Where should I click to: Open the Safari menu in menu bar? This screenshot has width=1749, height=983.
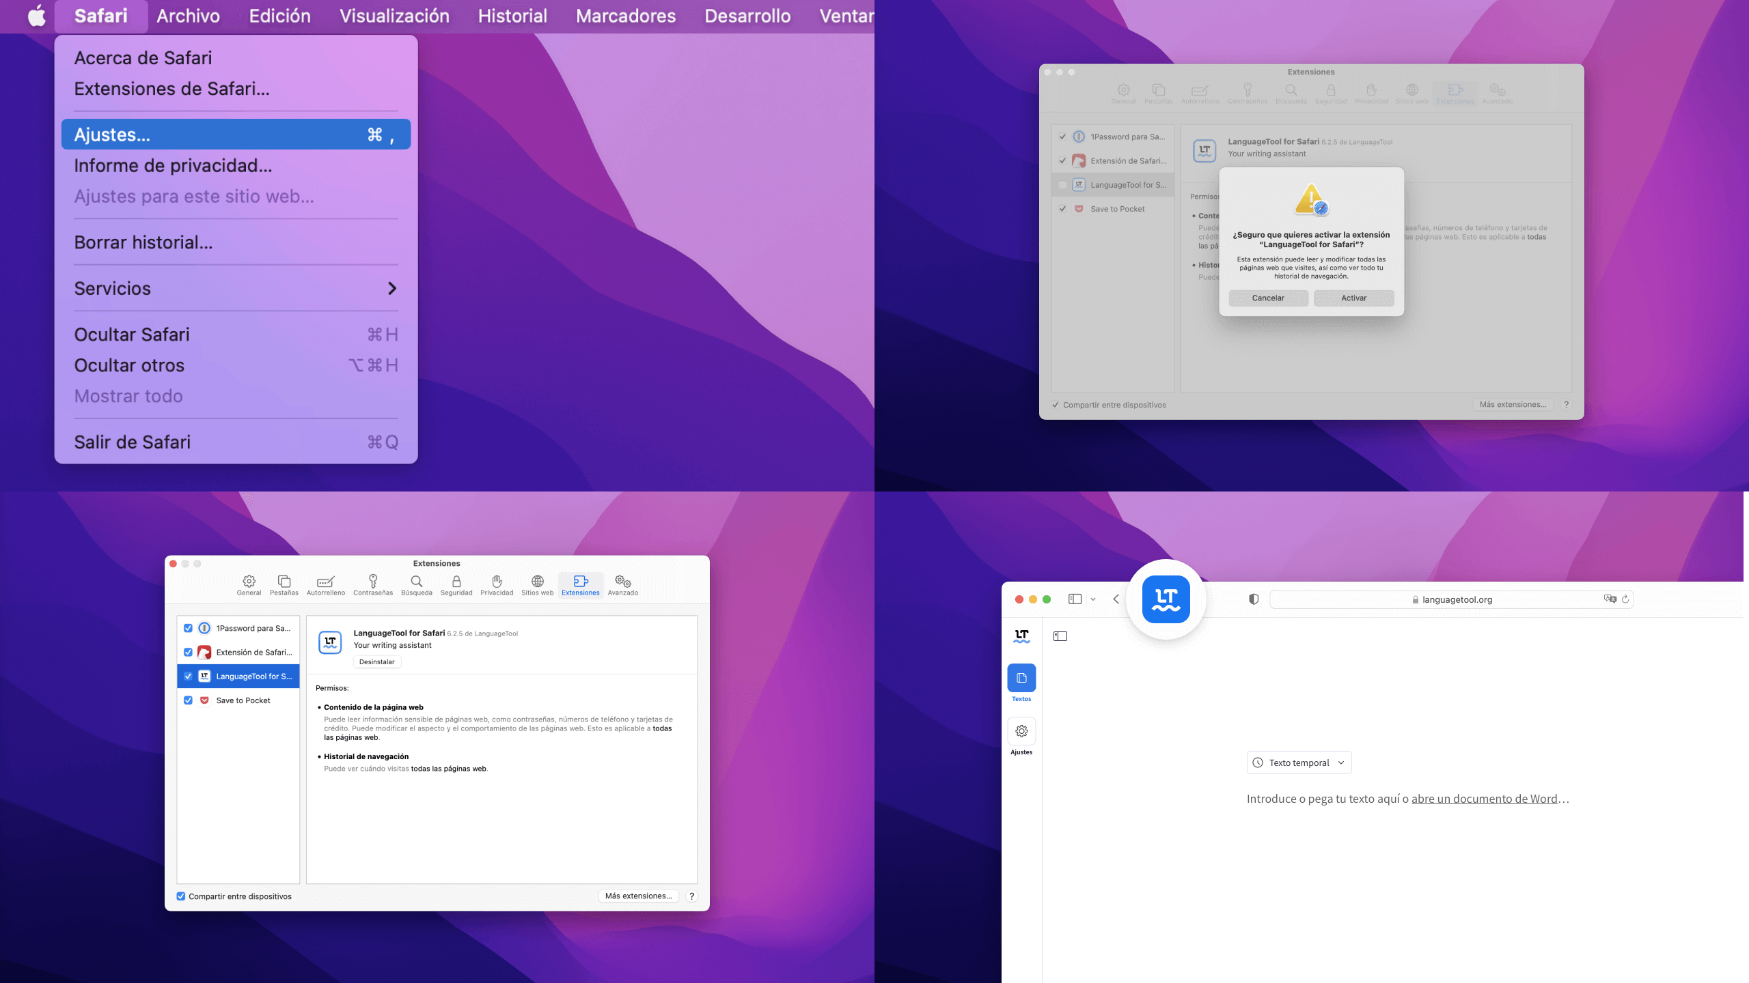pyautogui.click(x=100, y=16)
